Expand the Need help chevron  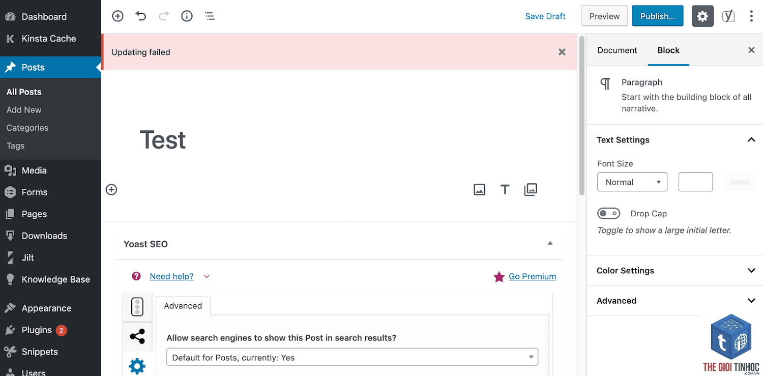[x=207, y=276]
